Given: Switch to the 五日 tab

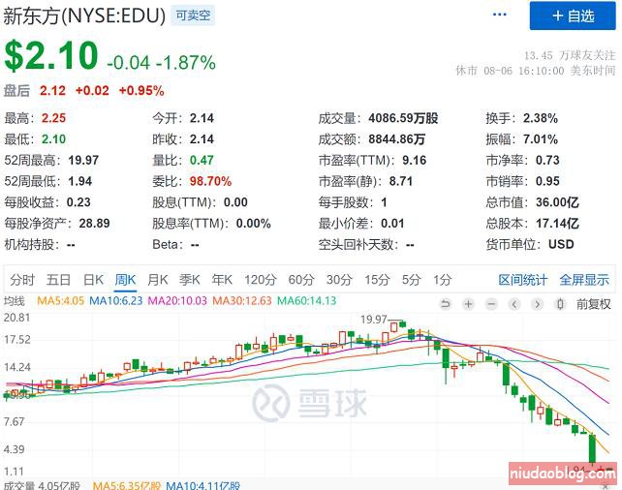Looking at the screenshot, I should click(58, 280).
